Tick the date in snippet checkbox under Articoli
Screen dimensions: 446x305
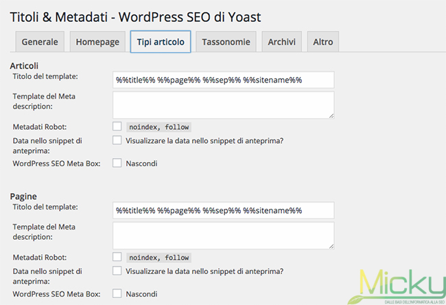click(x=117, y=140)
